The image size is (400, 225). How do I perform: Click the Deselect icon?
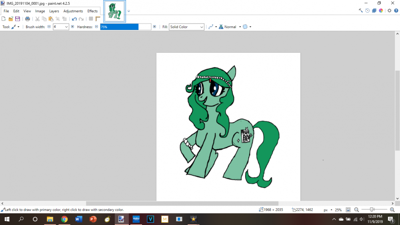[x=64, y=19]
